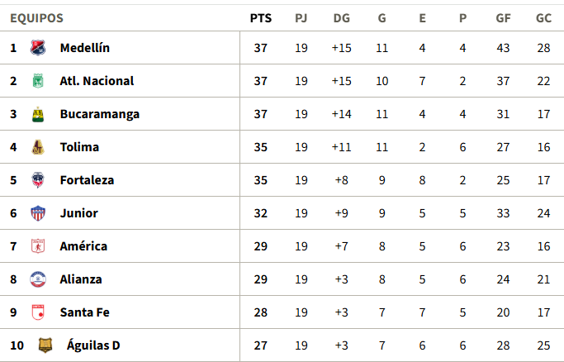This screenshot has height=362, width=564.
Task: Click the Junior team crest icon
Action: click(x=37, y=213)
